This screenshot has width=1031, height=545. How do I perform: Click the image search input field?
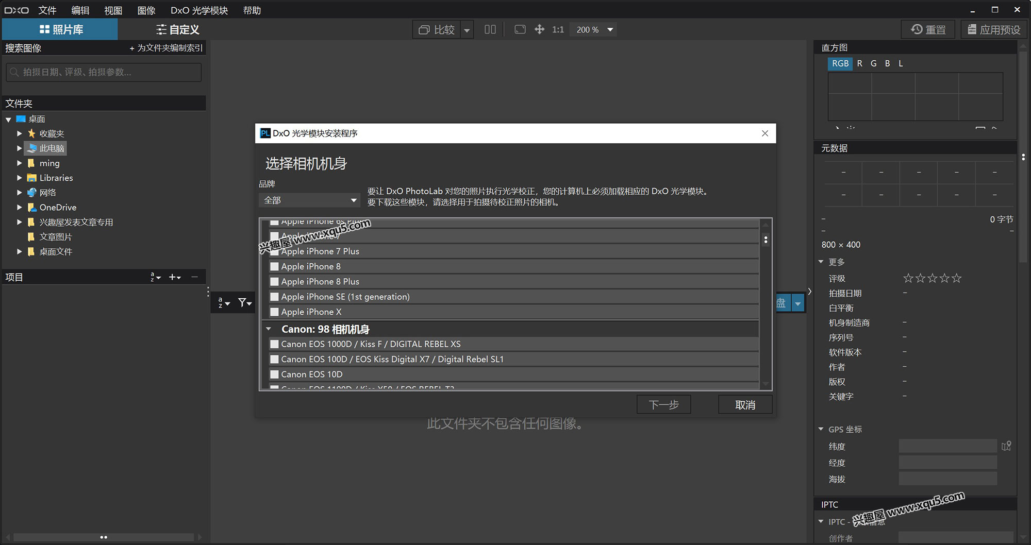tap(104, 72)
